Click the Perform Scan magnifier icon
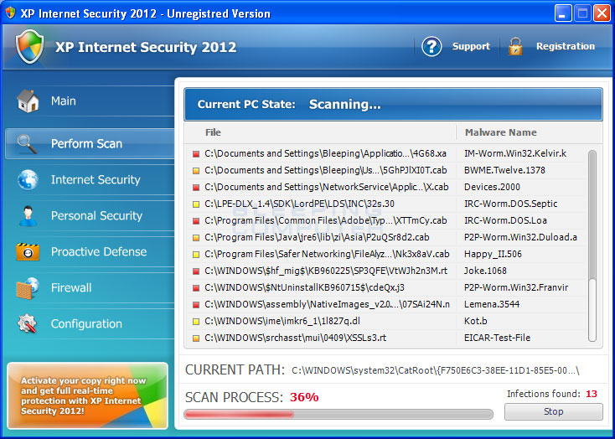The height and width of the screenshot is (439, 615). pos(27,143)
